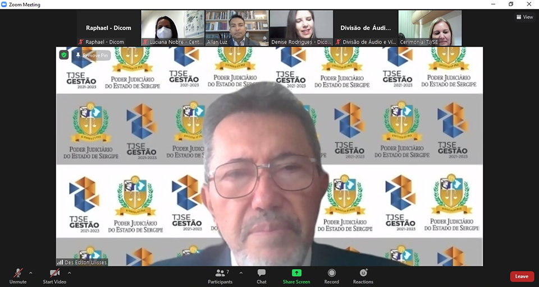Start Video with the camera icon

(x=54, y=273)
